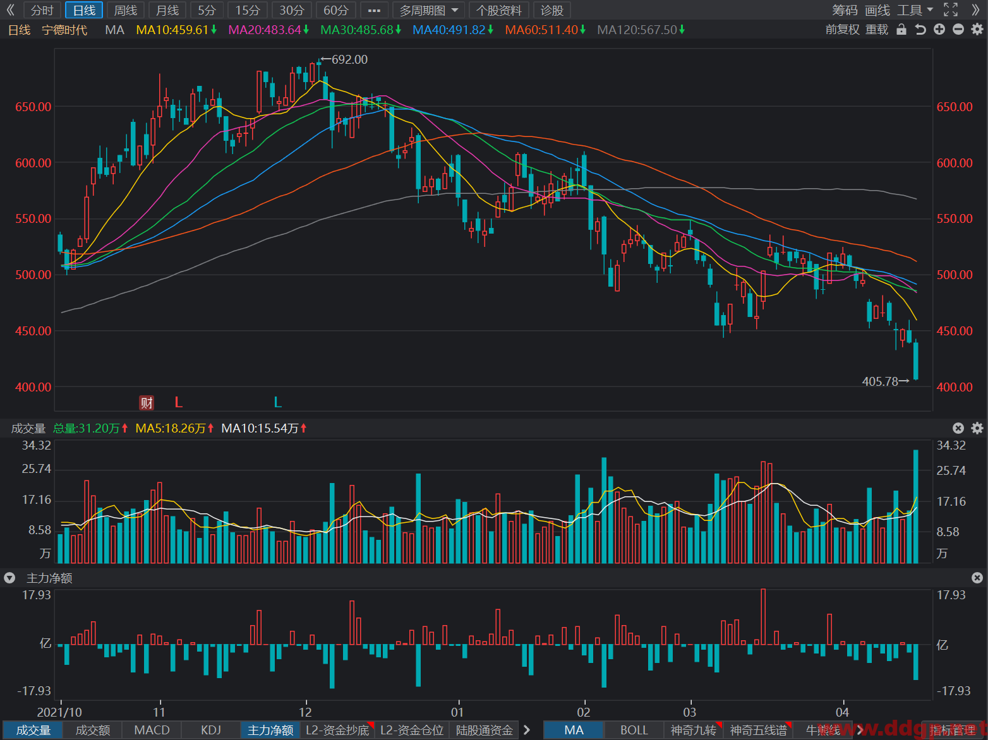Show more timeframes via ellipsis button
Screen dimensions: 988x740
[x=374, y=10]
